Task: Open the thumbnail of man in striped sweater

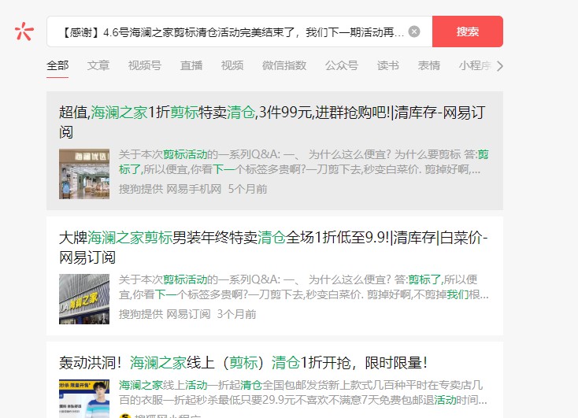Action: 84,399
